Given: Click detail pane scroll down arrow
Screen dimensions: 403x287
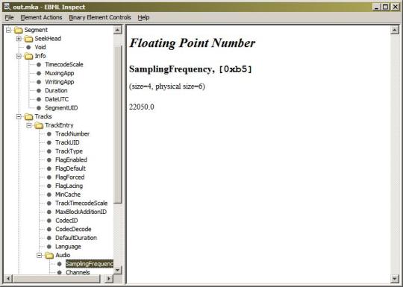Looking at the screenshot, I should point(395,279).
